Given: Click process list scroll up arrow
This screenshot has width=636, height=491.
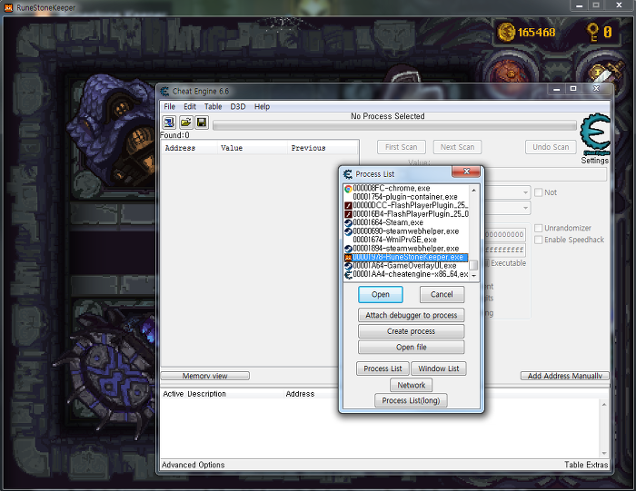Looking at the screenshot, I should 473,190.
